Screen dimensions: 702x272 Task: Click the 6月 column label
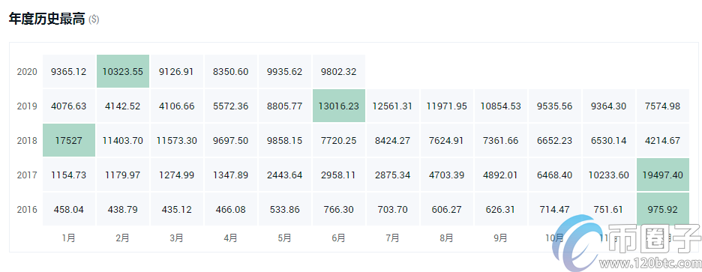[339, 238]
